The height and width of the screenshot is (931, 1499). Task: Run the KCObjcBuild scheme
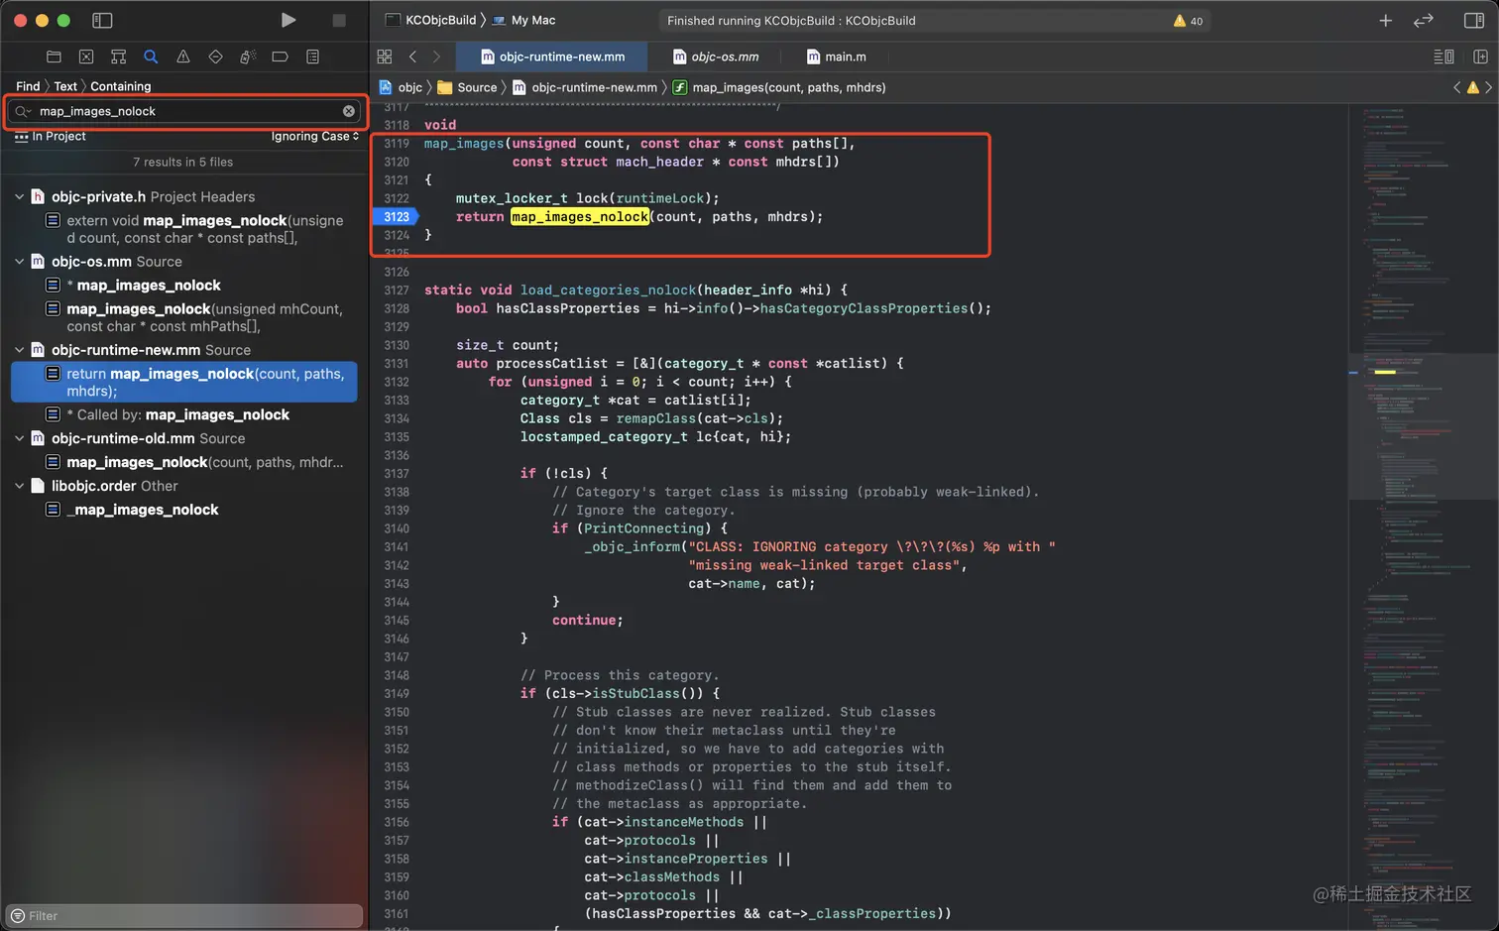coord(288,20)
